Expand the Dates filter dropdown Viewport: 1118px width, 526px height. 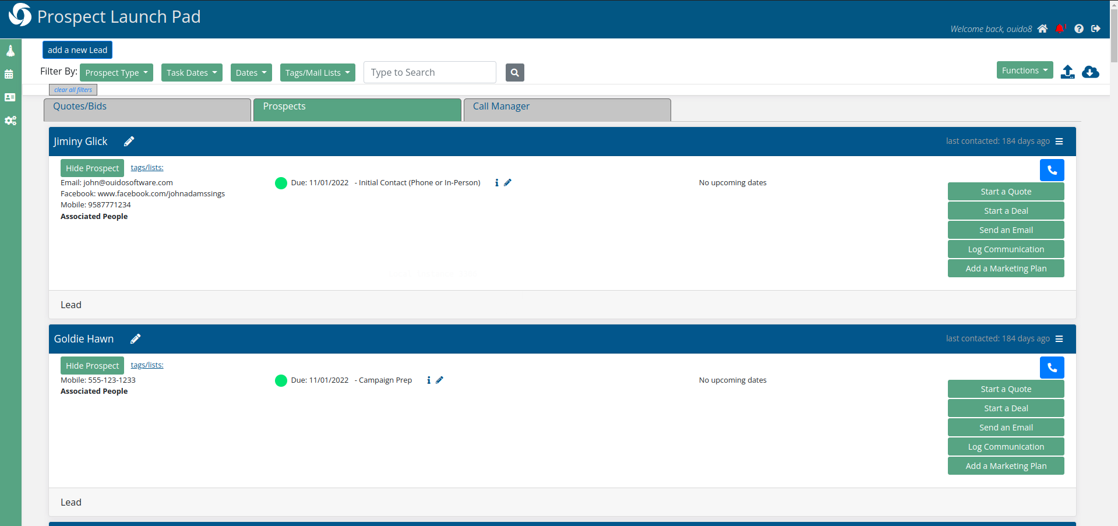pos(251,73)
